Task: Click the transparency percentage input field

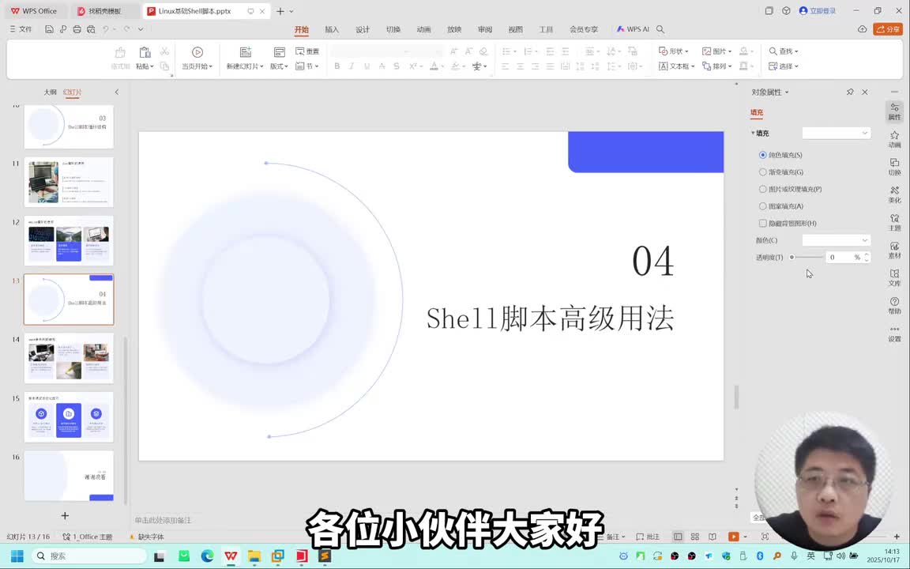Action: (840, 257)
